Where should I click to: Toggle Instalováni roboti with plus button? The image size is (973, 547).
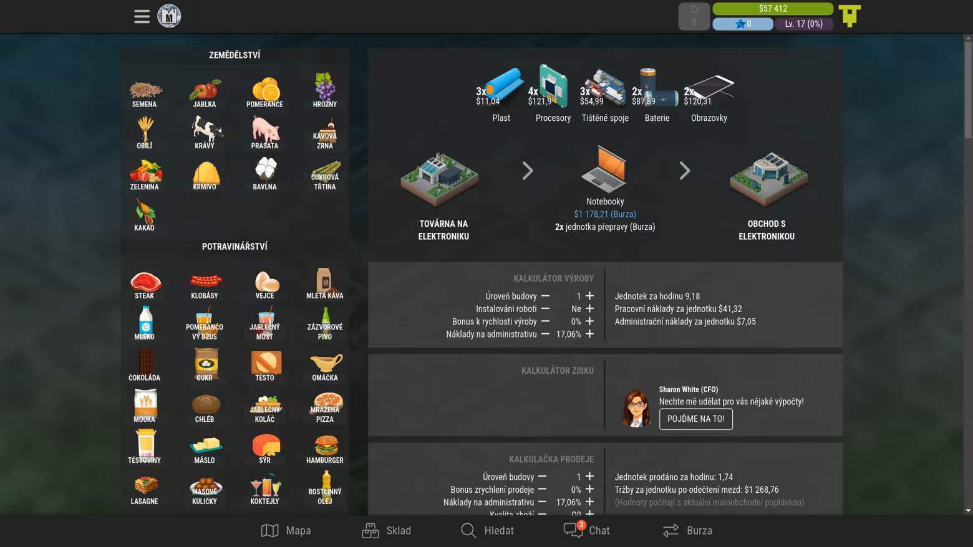coord(589,308)
